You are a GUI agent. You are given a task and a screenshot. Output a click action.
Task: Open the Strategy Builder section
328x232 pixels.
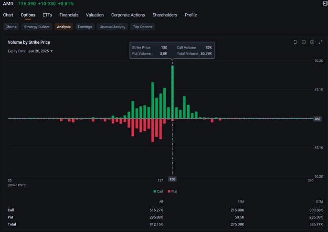(37, 27)
